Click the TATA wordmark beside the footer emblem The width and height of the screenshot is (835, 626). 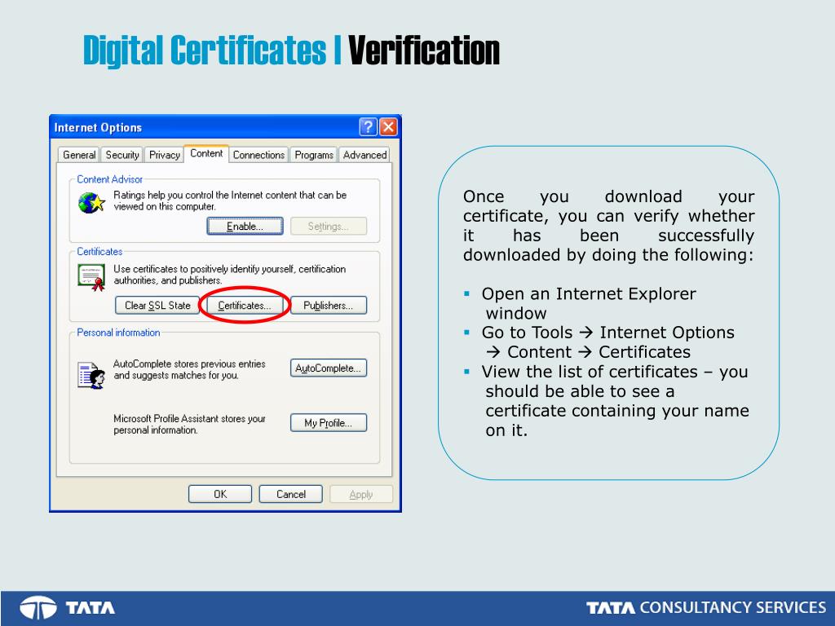[x=90, y=607]
